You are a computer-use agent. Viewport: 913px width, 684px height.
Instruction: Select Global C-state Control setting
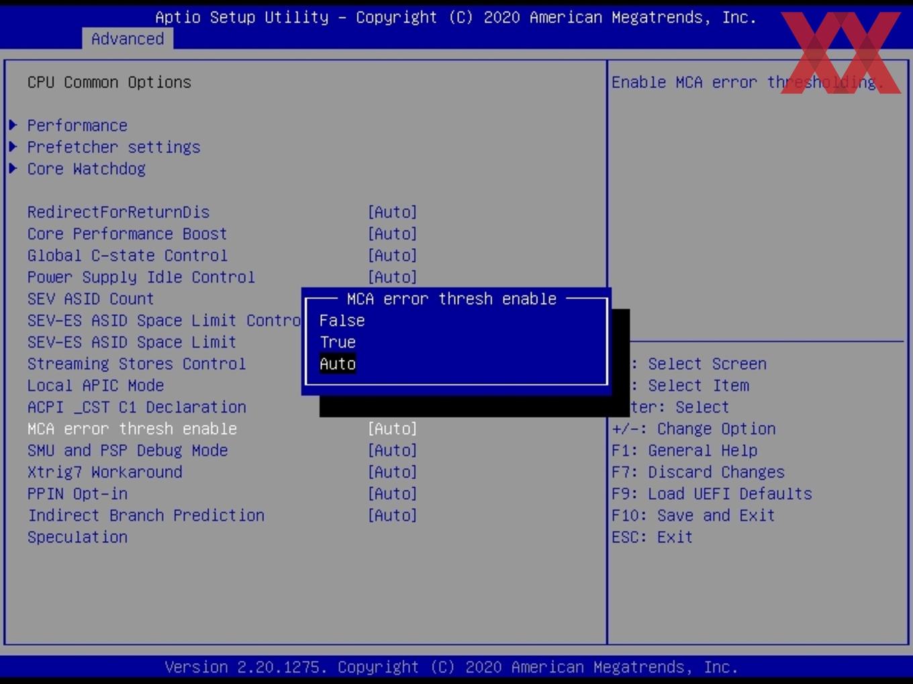127,255
